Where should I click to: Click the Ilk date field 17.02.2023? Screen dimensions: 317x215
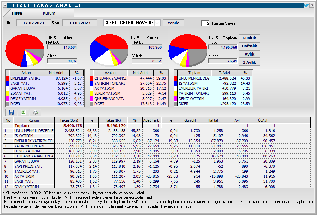pos(33,23)
